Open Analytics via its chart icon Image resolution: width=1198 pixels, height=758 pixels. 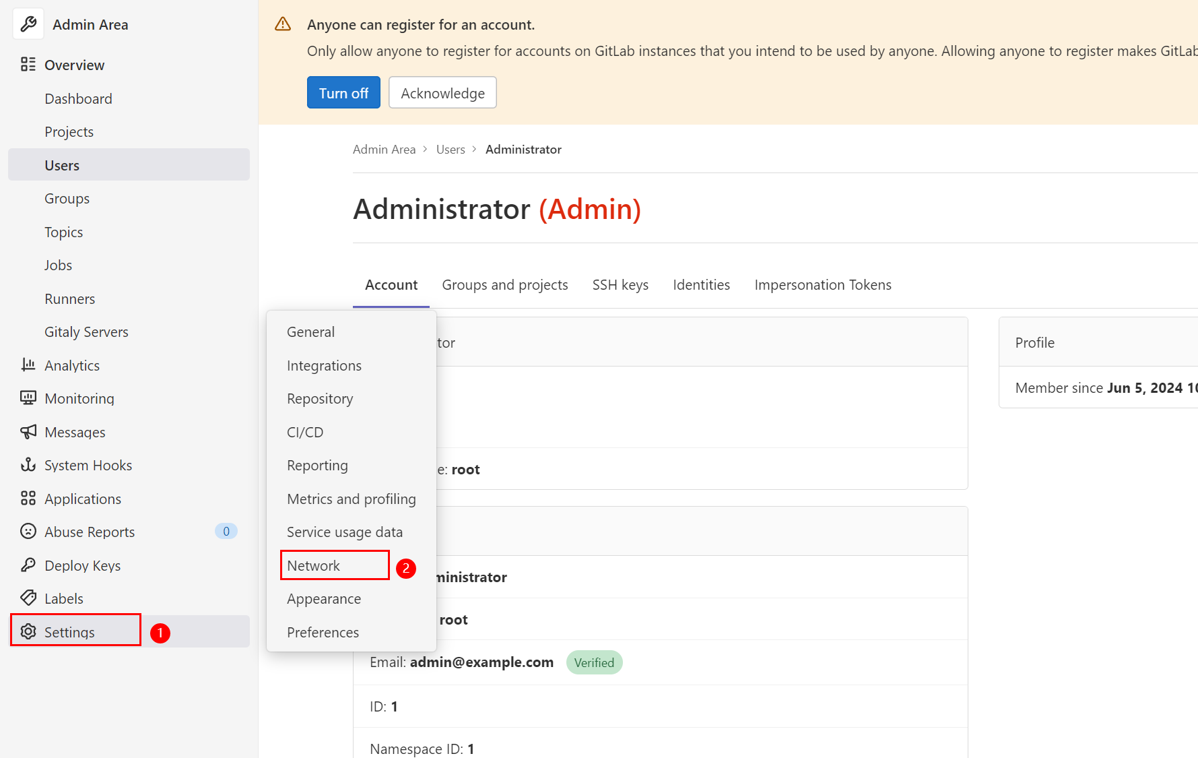pos(28,365)
